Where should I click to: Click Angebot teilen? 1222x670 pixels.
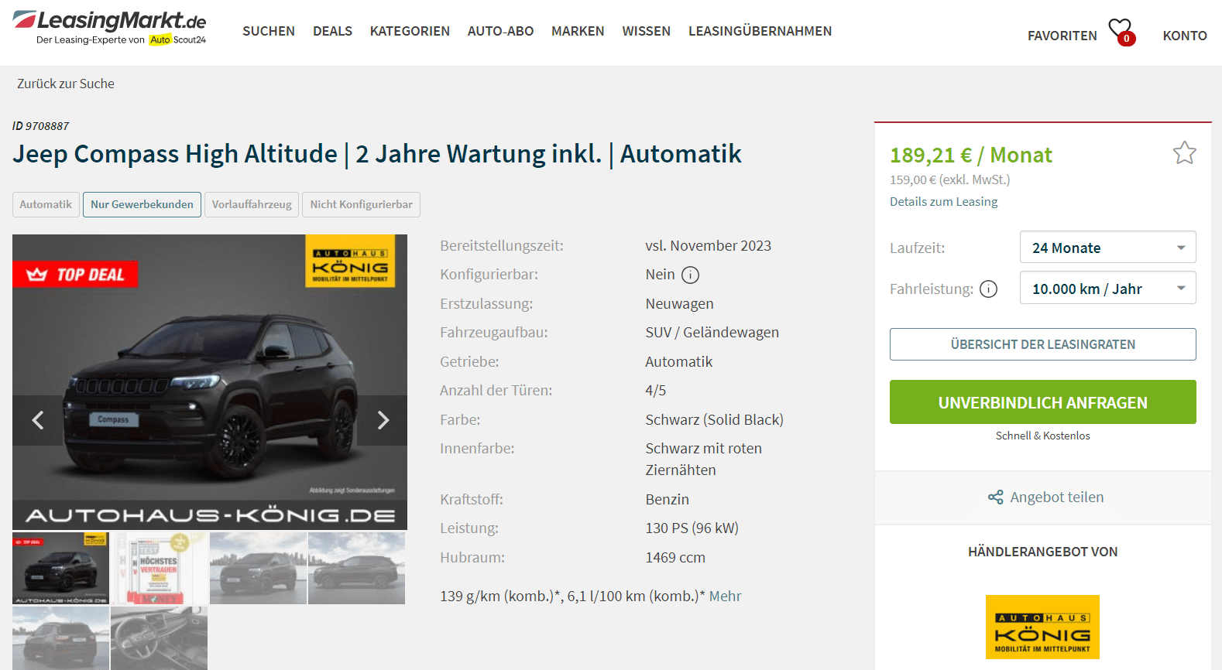coord(1056,497)
